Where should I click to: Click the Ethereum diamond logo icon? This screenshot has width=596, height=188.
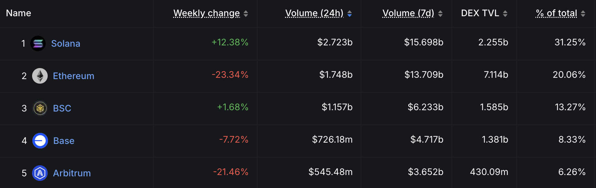40,76
